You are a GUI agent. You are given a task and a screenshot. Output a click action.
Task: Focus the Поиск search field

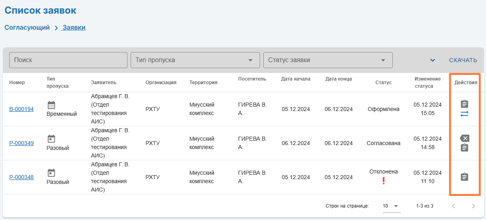pos(68,60)
